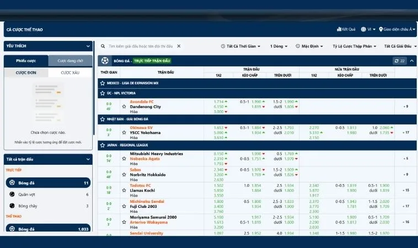Select the Cược Đơn tab

(26, 72)
